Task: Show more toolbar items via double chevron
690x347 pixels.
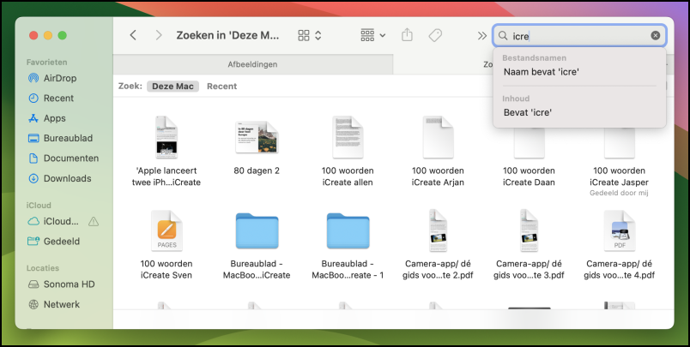Action: tap(481, 36)
